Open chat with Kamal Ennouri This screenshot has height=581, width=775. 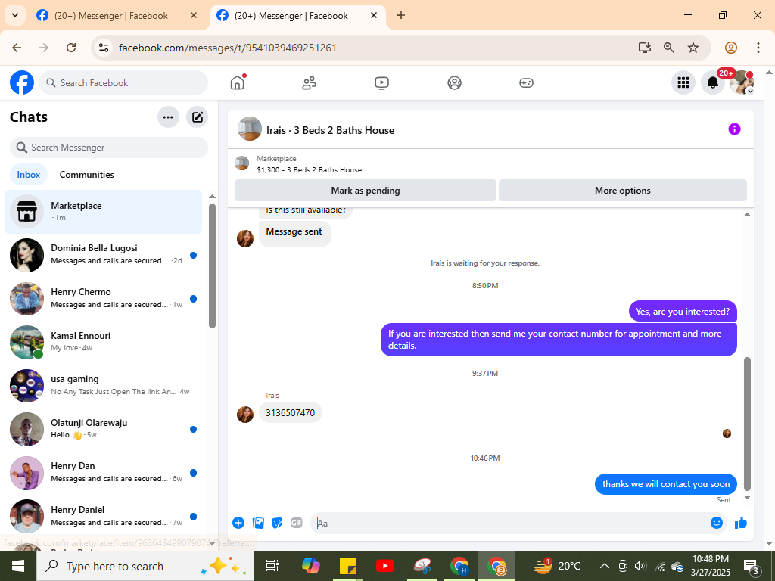pos(103,342)
